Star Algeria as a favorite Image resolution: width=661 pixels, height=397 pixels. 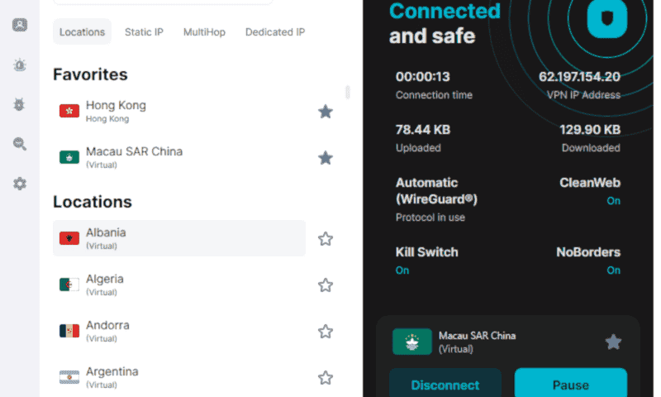(326, 285)
